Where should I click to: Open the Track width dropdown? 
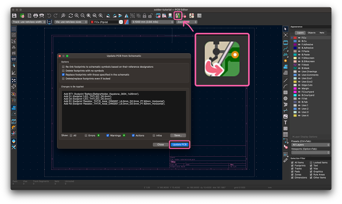29,22
